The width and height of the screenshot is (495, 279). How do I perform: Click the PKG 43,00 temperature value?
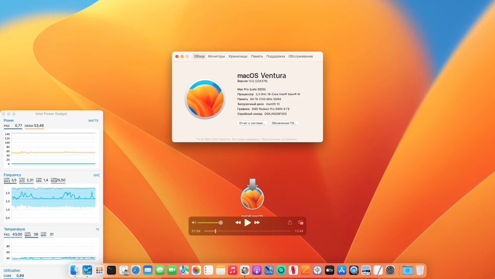(x=13, y=234)
